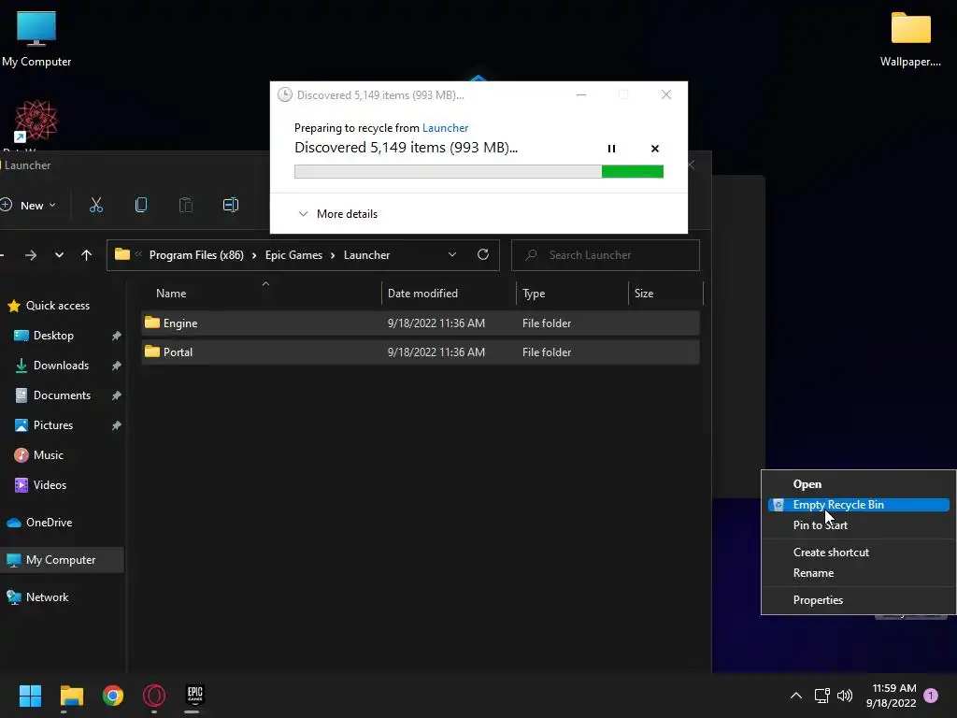Unpin Downloads from Quick access

(117, 366)
